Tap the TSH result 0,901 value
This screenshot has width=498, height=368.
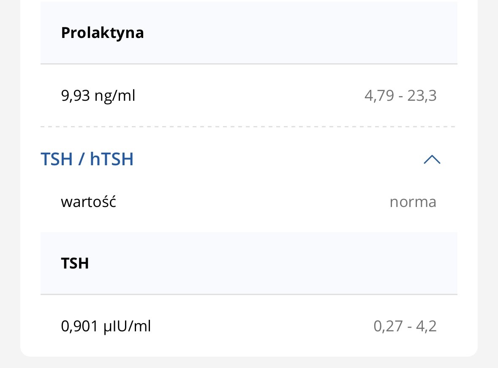80,326
